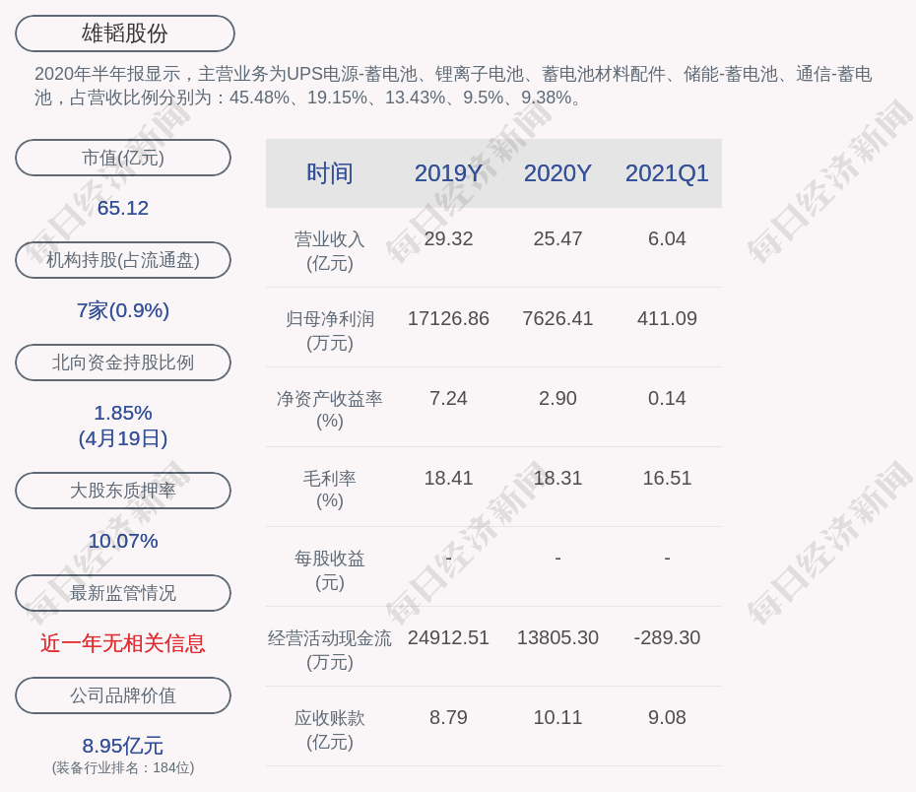Image resolution: width=916 pixels, height=792 pixels.
Task: Click the 装备行业排名：184位 note
Action: (123, 768)
